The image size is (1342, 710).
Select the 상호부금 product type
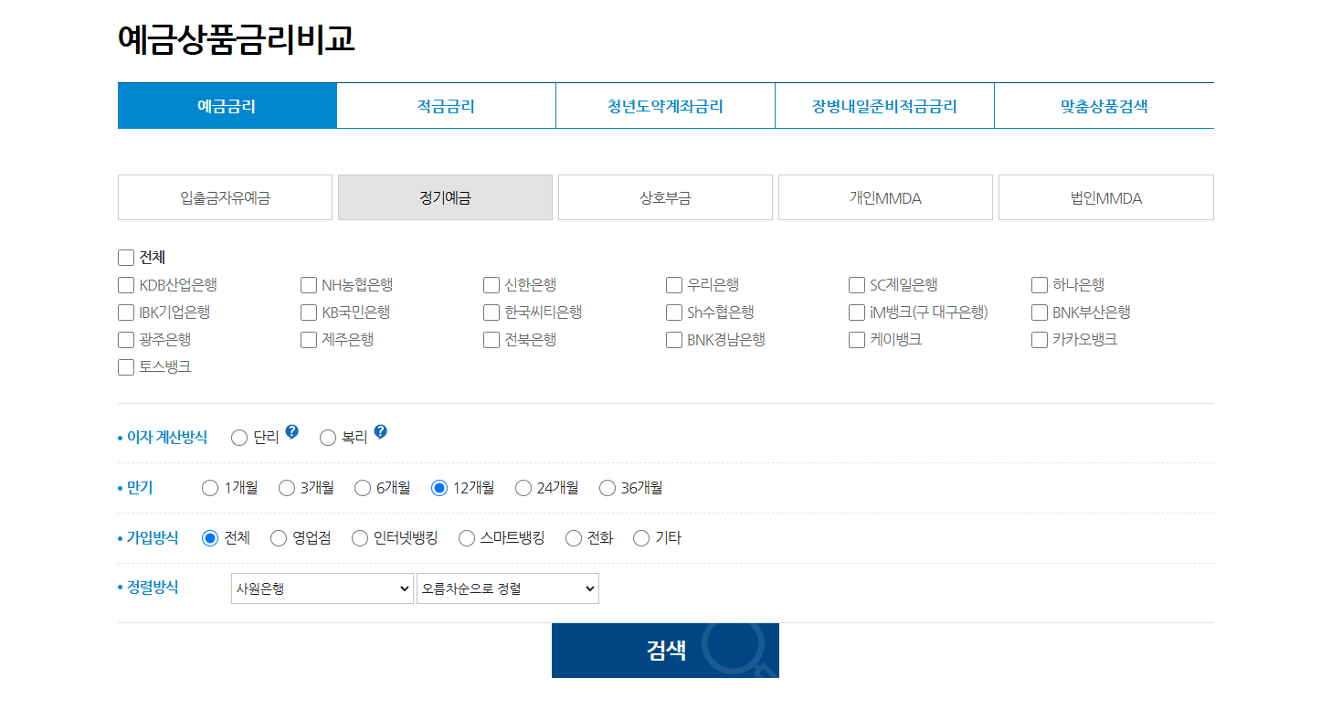(x=666, y=197)
